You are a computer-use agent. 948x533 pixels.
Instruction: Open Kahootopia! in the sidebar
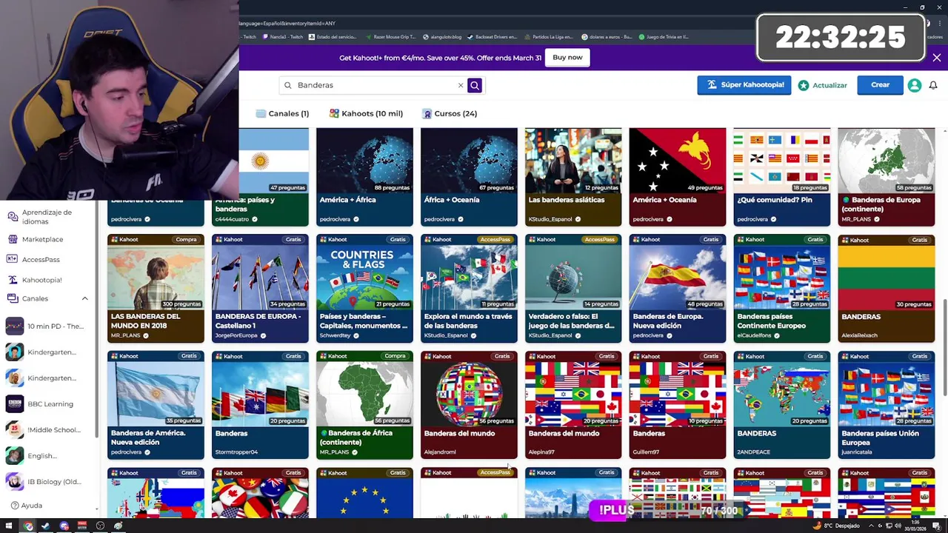coord(41,280)
